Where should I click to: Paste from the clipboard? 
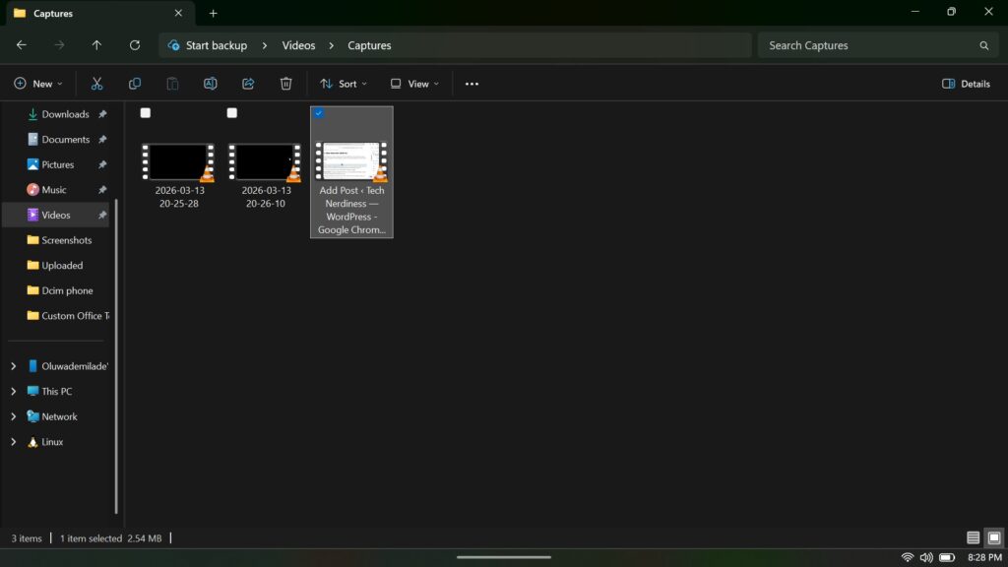click(x=172, y=84)
